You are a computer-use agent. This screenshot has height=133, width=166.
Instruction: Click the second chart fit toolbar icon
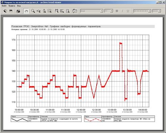tap(62, 11)
